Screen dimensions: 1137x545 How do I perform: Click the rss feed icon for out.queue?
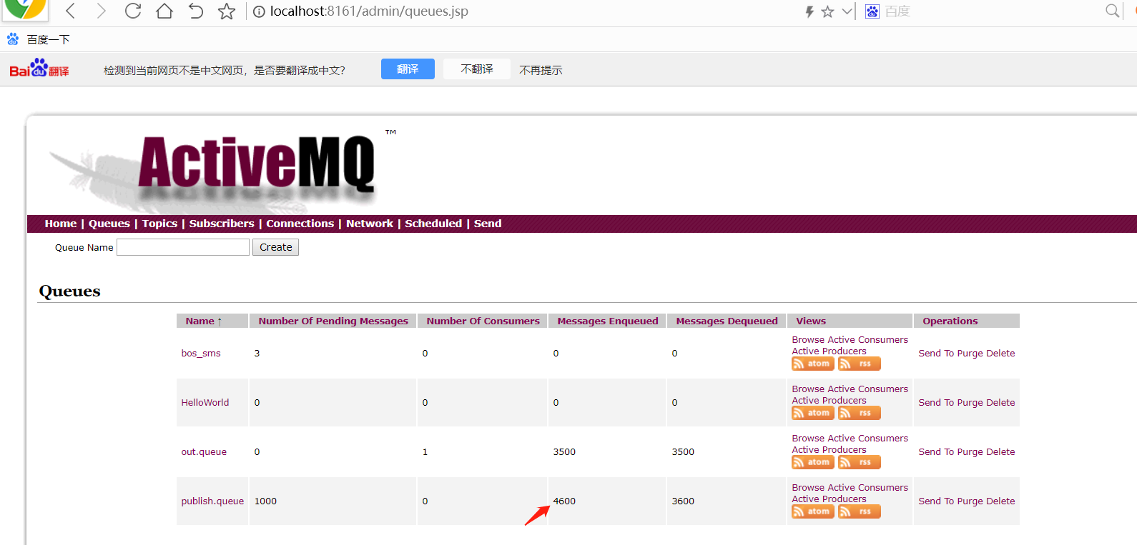tap(859, 462)
